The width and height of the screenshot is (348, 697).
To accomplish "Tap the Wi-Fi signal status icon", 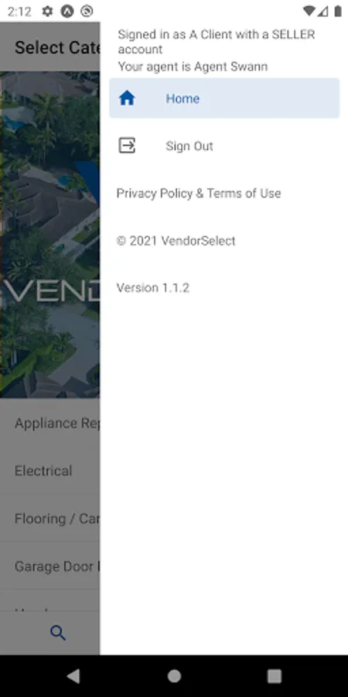I will (309, 11).
